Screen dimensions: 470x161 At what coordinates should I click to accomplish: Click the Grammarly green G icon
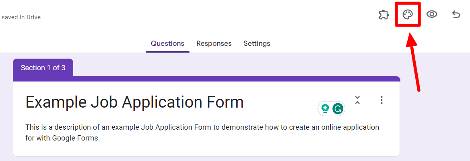tap(338, 109)
